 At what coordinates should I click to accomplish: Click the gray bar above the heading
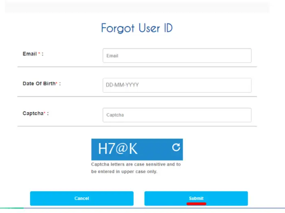pos(137,7)
